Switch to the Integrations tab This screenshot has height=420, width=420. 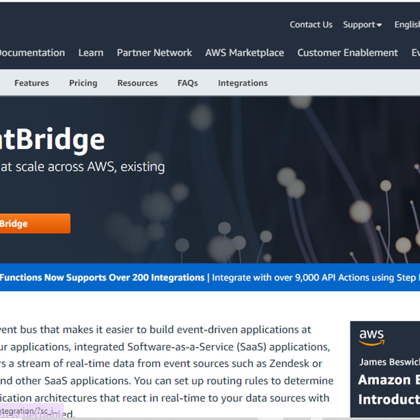coord(243,83)
